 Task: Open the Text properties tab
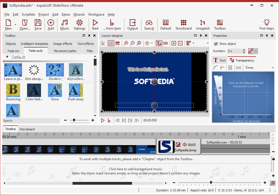219,60
